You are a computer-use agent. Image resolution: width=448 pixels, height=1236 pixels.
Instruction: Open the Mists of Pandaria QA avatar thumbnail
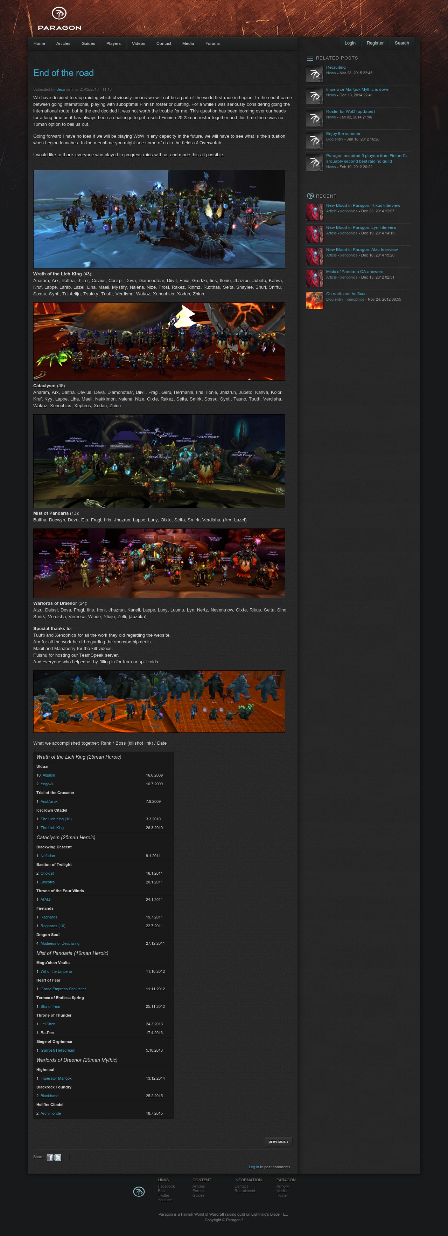coord(314,278)
